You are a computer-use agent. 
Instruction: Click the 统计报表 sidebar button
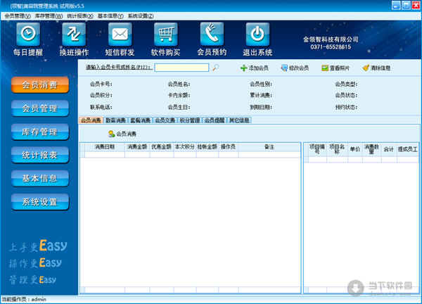coord(40,155)
